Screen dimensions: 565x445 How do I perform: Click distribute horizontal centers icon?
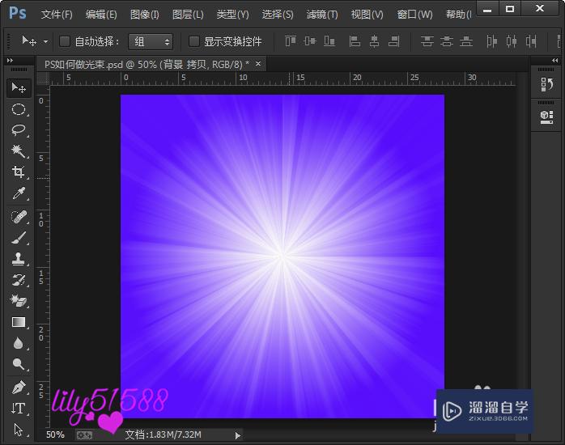coord(512,41)
